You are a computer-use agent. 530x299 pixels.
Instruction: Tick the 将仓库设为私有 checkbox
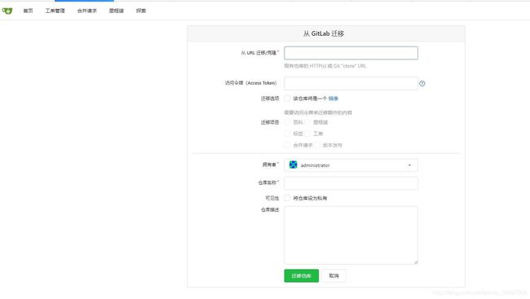pos(287,198)
